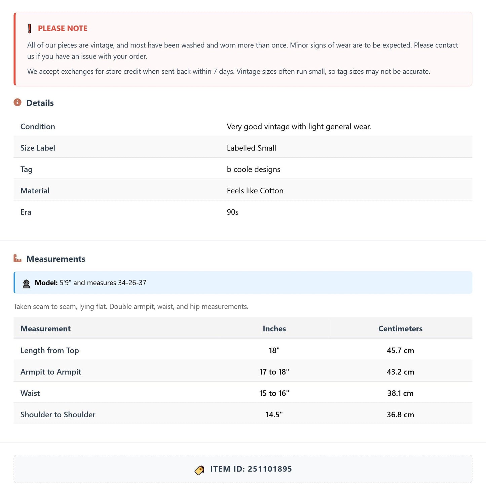The image size is (486, 495).
Task: Select the PLEASE NOTE heading
Action: point(63,29)
